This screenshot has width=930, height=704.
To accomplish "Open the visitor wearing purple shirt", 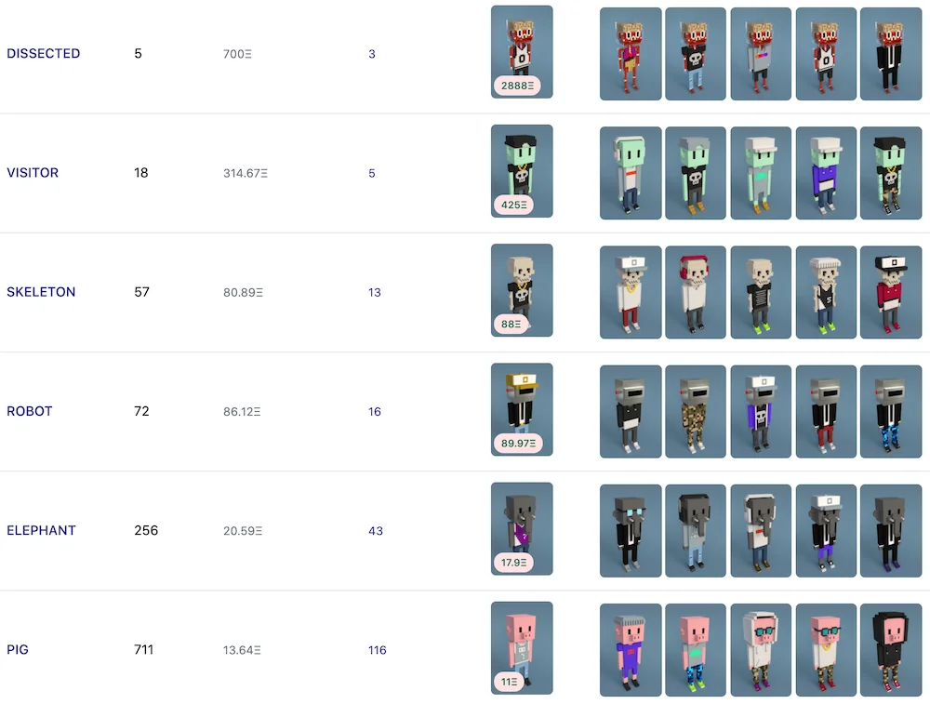I will pos(826,173).
